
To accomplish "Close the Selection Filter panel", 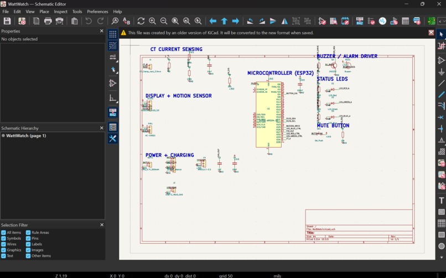I will pos(102,224).
